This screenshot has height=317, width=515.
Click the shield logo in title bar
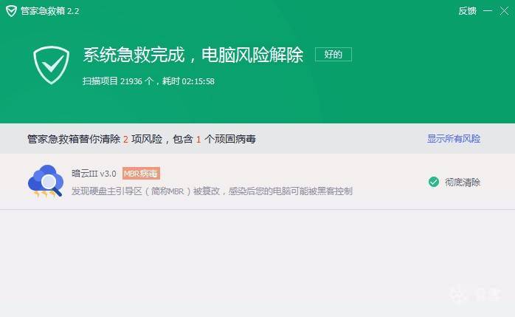(x=11, y=11)
